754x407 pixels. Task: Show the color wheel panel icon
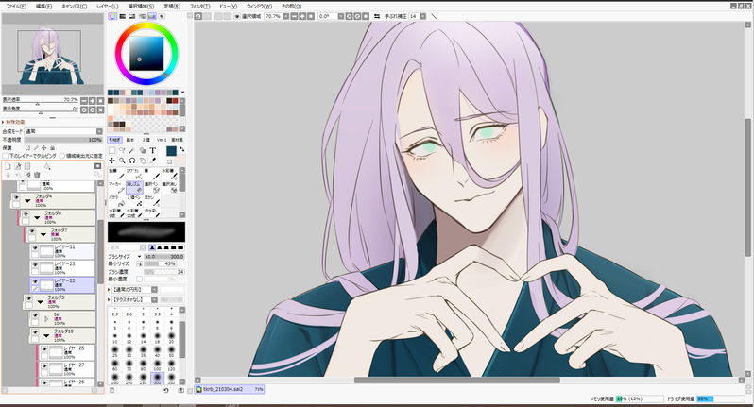coord(112,16)
